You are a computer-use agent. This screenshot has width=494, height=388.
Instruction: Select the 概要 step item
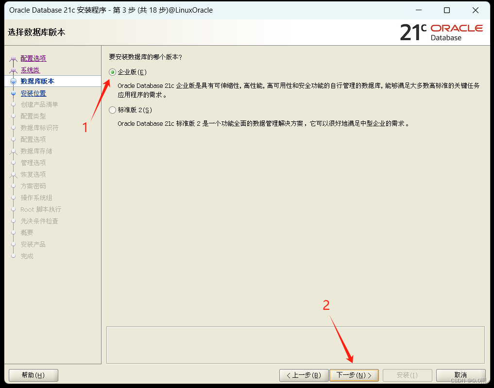click(27, 233)
